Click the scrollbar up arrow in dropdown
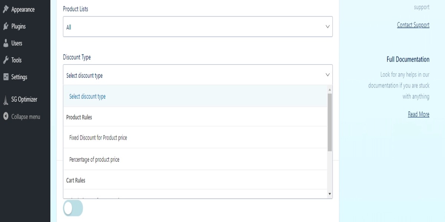 [x=330, y=90]
